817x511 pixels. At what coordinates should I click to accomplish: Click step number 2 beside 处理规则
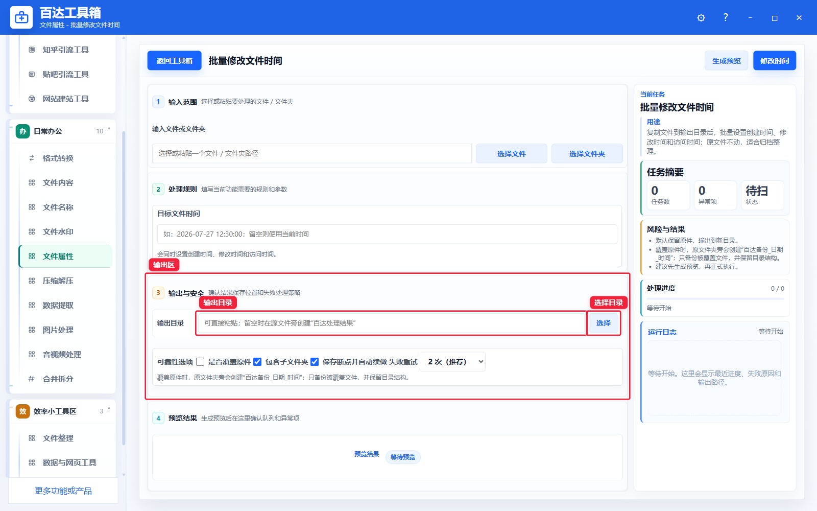click(x=158, y=189)
